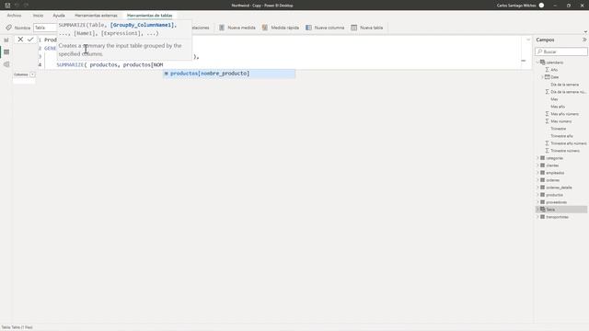Expand the ordenes_detalle table

click(x=537, y=188)
